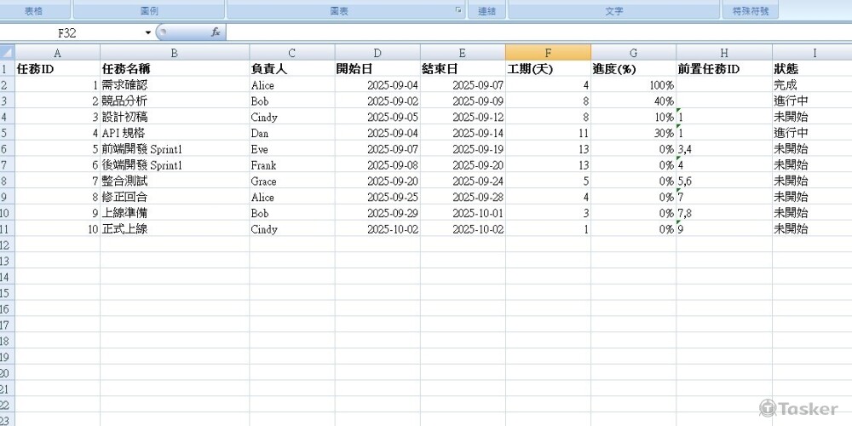Open the 圖表 group dialog launcher
Screen dimensions: 852x426
(x=458, y=11)
